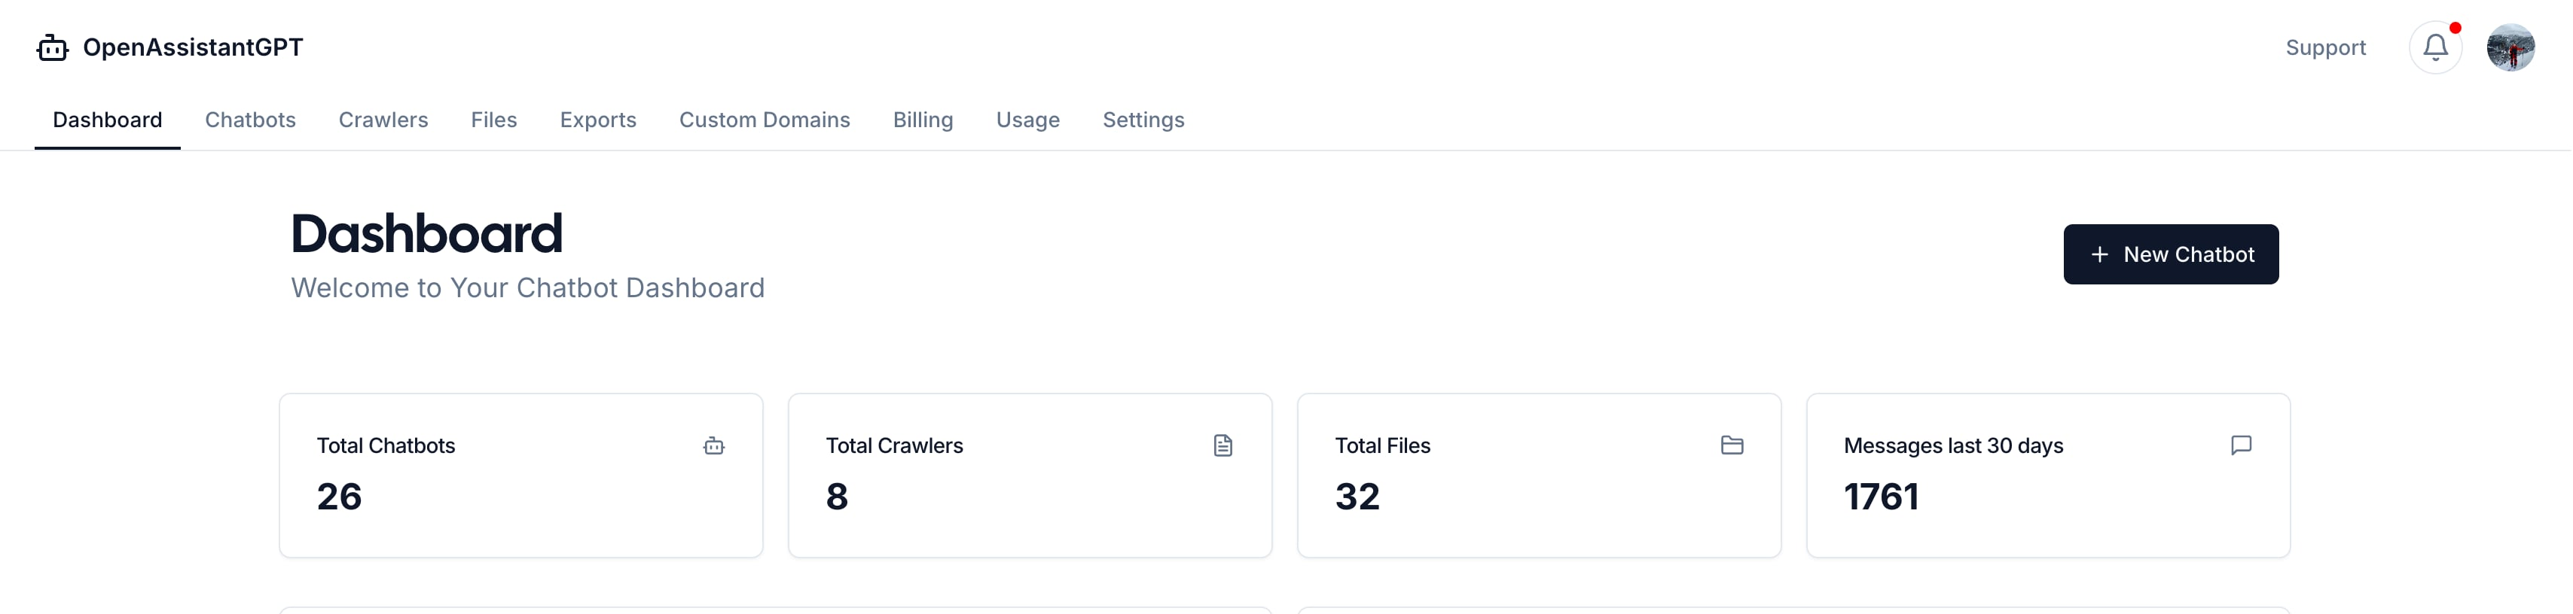Open the Settings tab
The image size is (2573, 614).
tap(1143, 120)
